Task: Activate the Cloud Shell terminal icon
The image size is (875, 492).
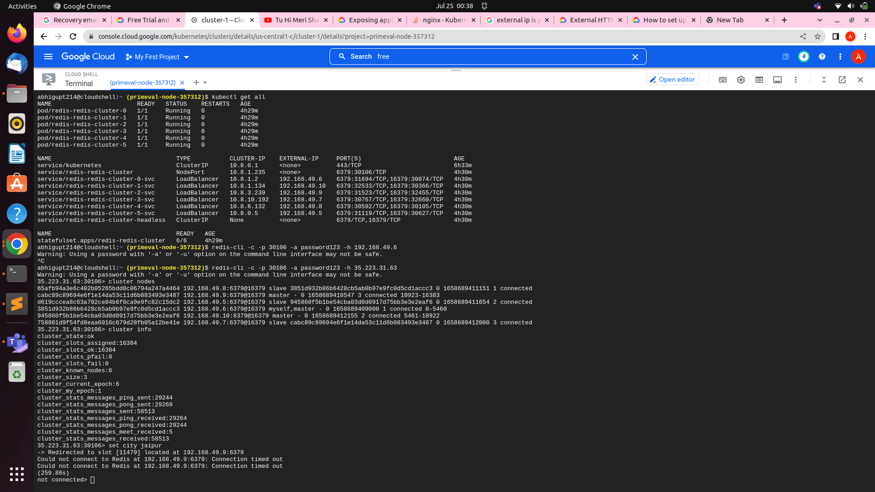Action: click(x=48, y=79)
